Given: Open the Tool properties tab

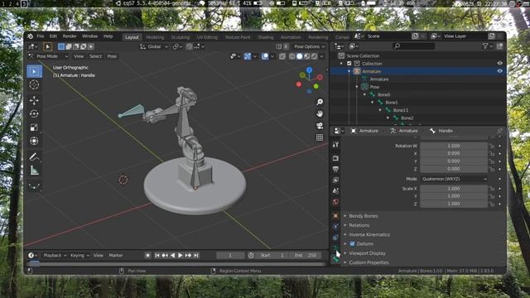Looking at the screenshot, I should (x=335, y=145).
